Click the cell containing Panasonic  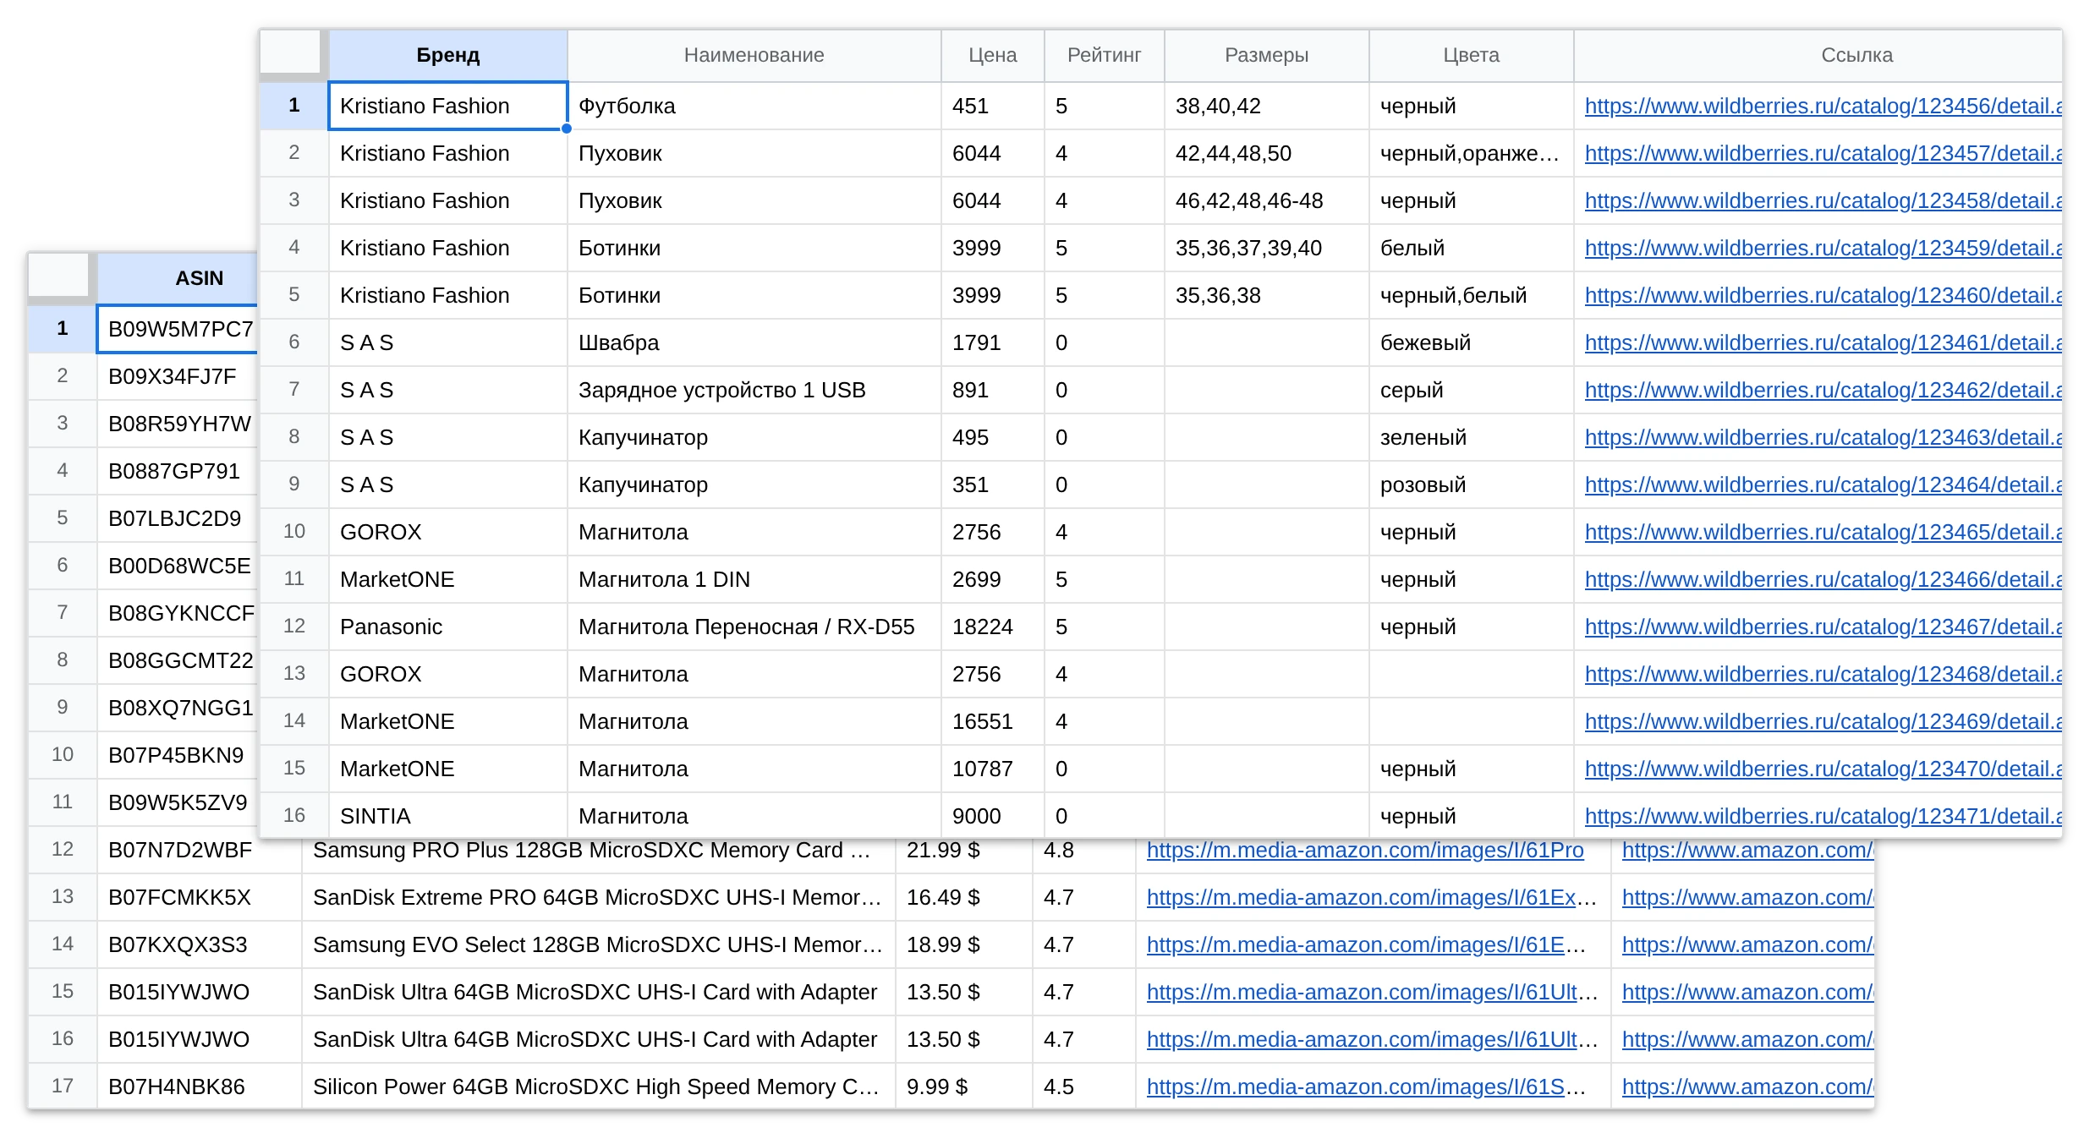click(447, 627)
